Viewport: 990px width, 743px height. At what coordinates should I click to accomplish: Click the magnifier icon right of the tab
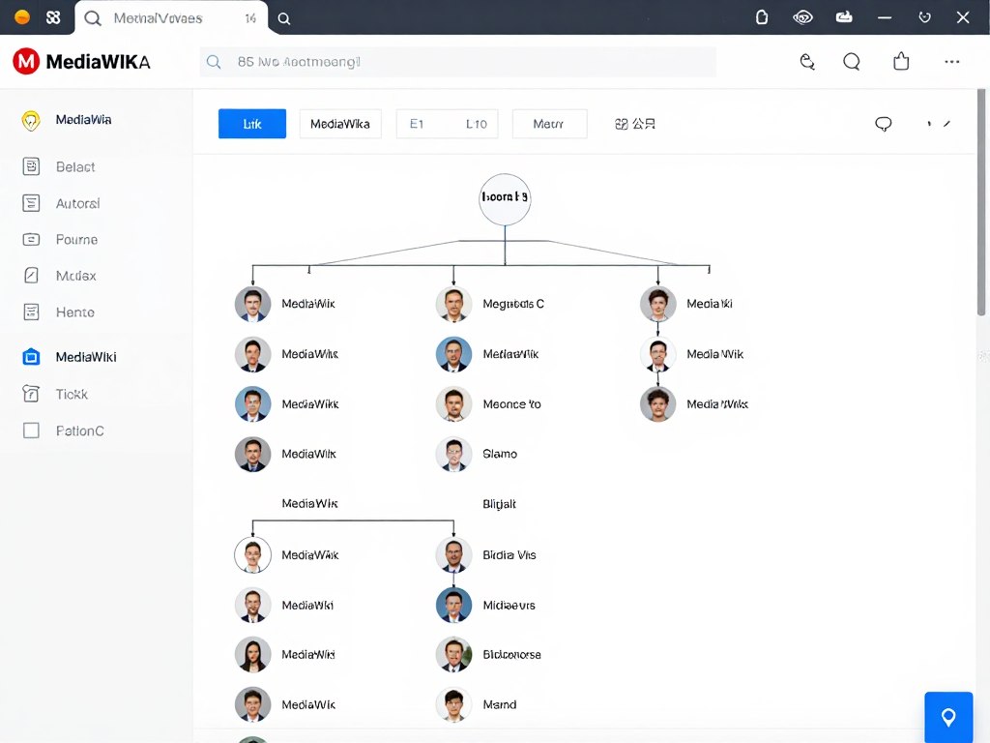[x=284, y=19]
